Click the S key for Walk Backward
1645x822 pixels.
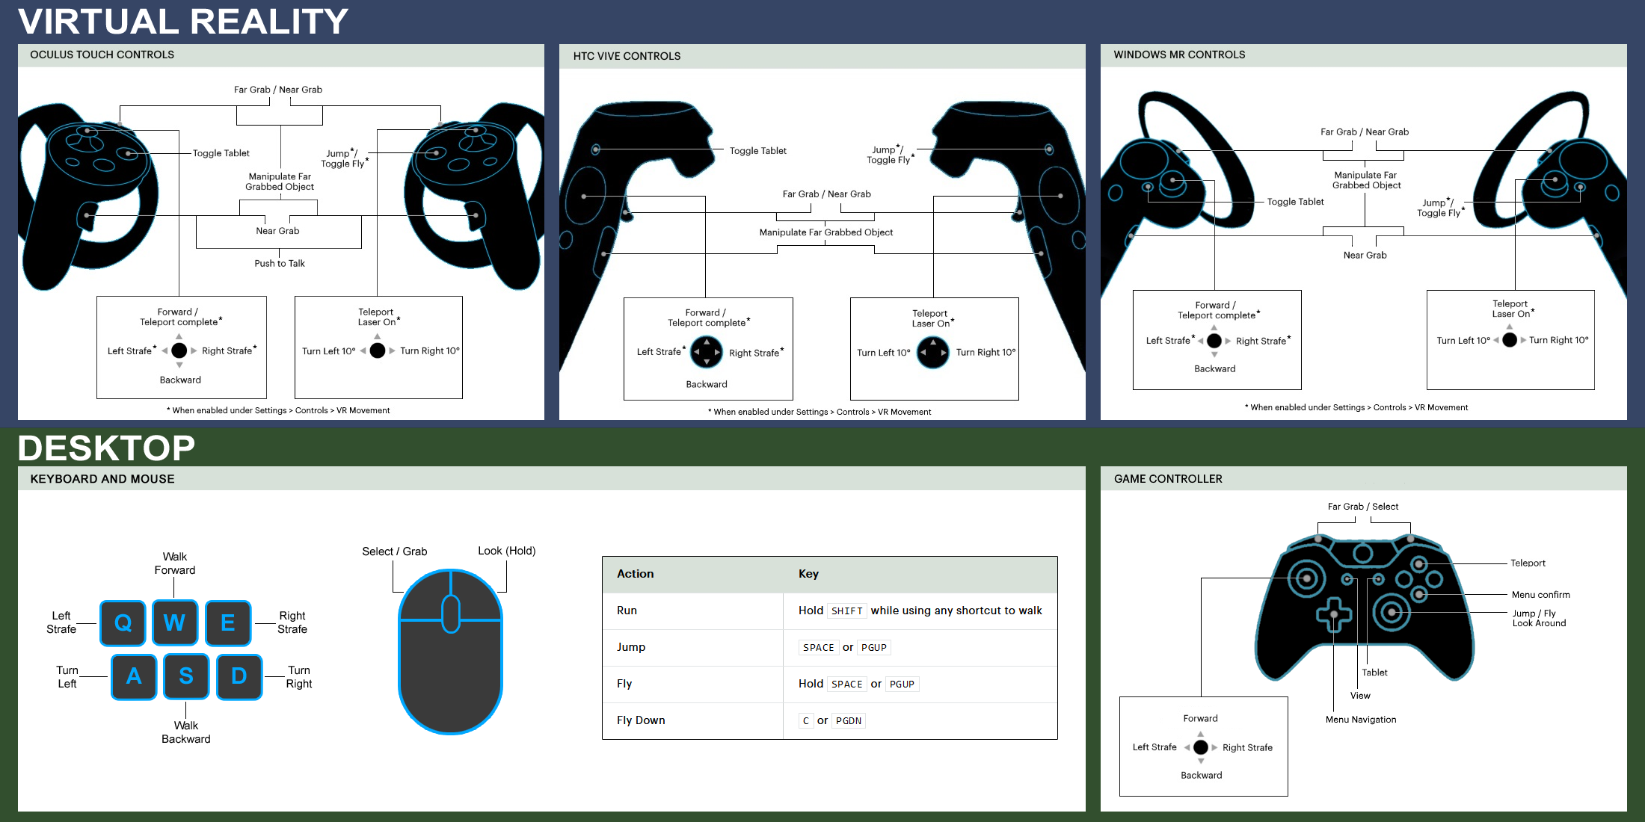pyautogui.click(x=186, y=676)
